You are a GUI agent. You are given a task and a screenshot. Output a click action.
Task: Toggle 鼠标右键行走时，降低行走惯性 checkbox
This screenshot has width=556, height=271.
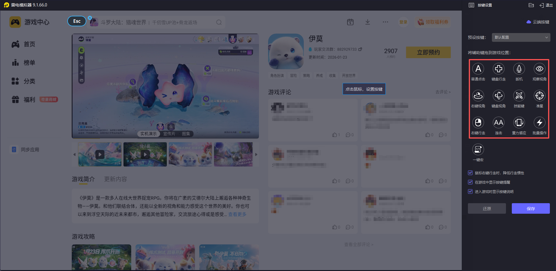tap(470, 173)
